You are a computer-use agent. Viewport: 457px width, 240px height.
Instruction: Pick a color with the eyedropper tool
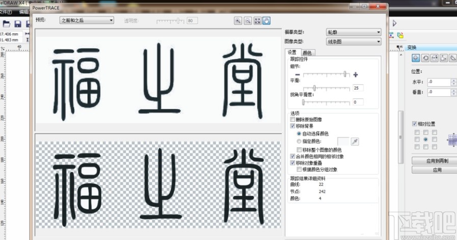tap(355, 142)
